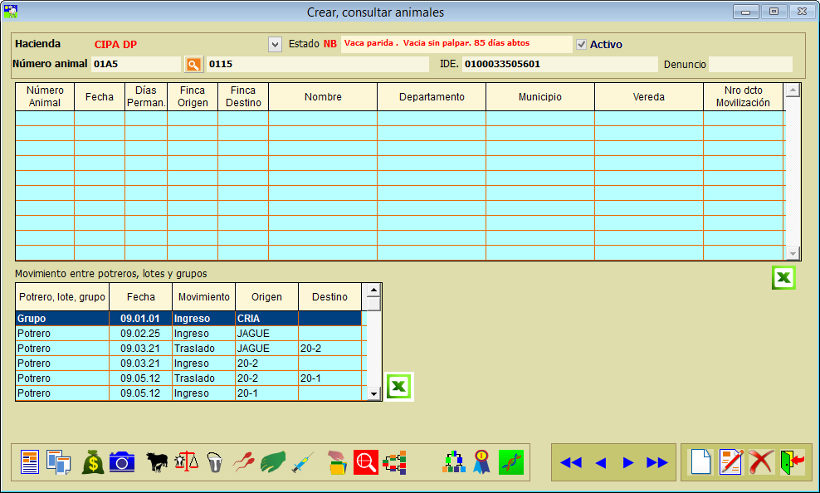
Task: Open the weighing scale icon
Action: (x=187, y=462)
